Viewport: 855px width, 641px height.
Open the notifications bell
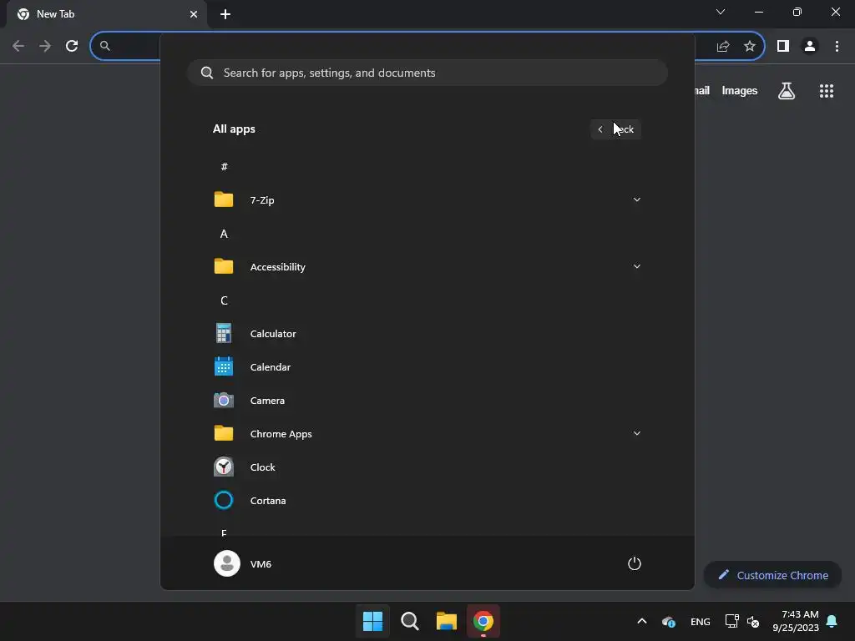[x=832, y=621]
